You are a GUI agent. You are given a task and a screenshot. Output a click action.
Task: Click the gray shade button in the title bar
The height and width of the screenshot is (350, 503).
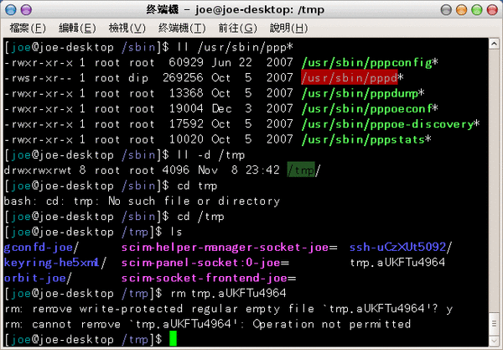pyautogui.click(x=446, y=9)
